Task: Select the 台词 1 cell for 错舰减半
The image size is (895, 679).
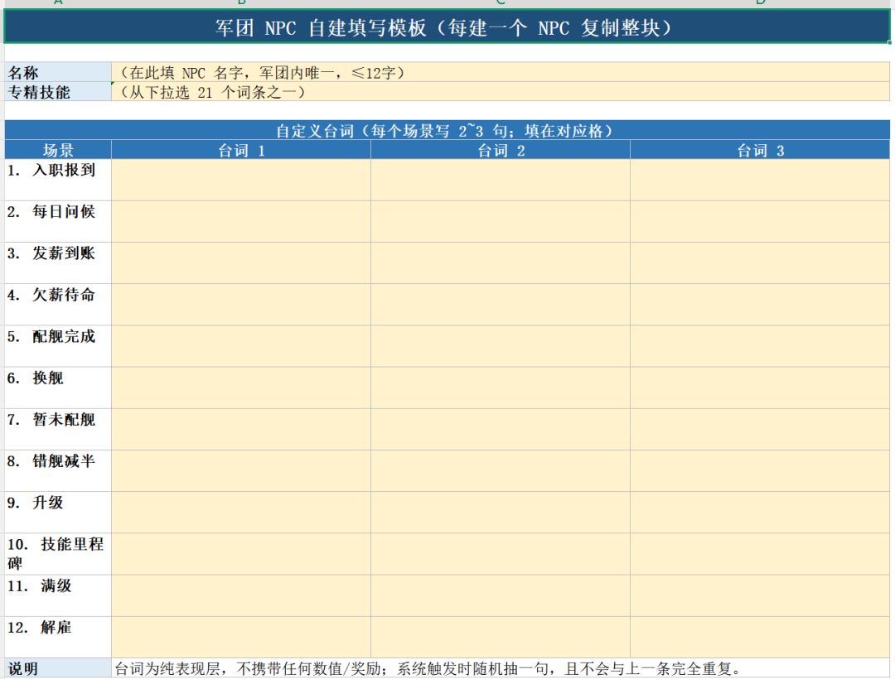Action: pyautogui.click(x=241, y=471)
